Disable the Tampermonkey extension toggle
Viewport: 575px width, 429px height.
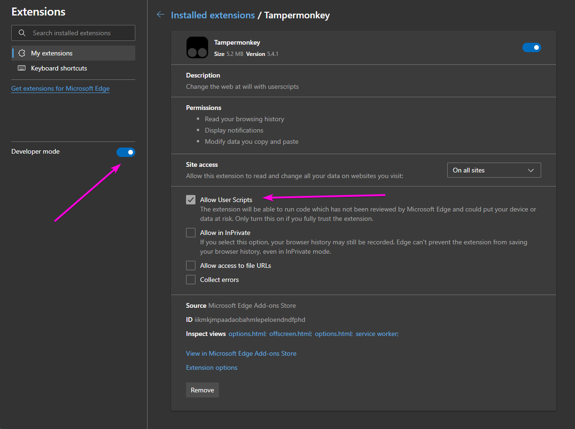tap(532, 47)
